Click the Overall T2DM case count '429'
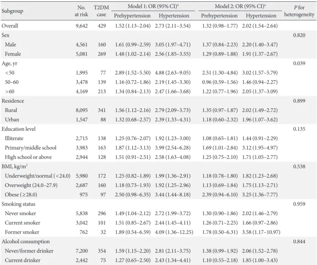Image resolution: width=317 pixels, height=265 pixels. pos(102,26)
